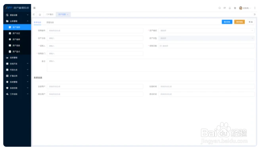Expand the 代码生成 menu chevron
The width and height of the screenshot is (262, 150).
(x=28, y=70)
